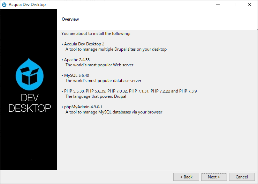Click the disabled maximize button
Image resolution: width=258 pixels, height=184 pixels.
click(x=234, y=5)
